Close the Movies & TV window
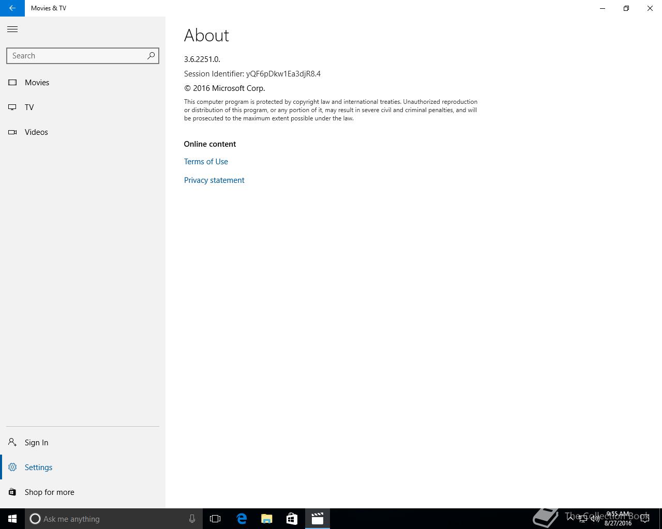 coord(650,8)
